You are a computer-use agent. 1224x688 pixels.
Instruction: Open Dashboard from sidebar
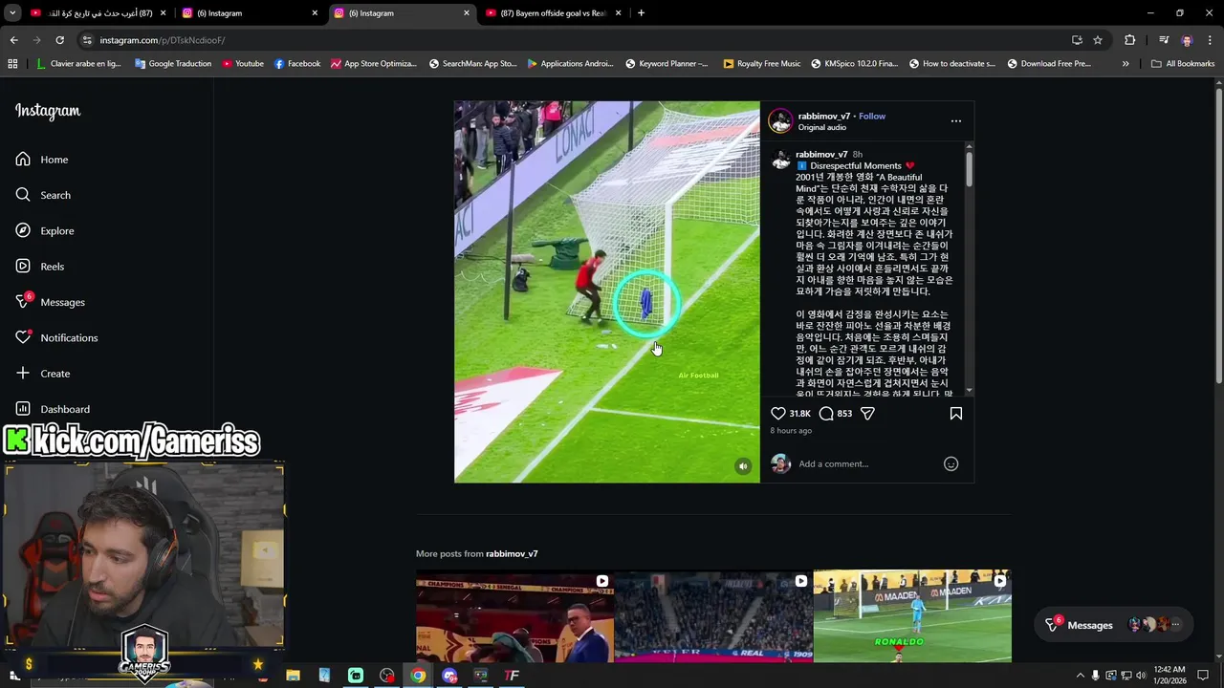coord(53,409)
